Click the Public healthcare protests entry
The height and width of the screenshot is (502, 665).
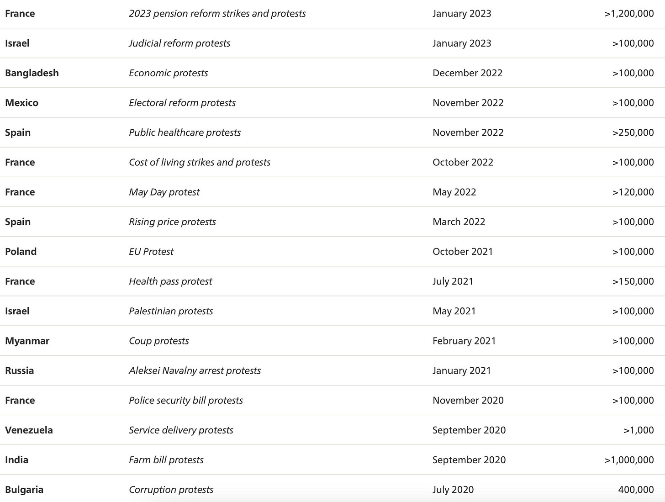(x=185, y=132)
